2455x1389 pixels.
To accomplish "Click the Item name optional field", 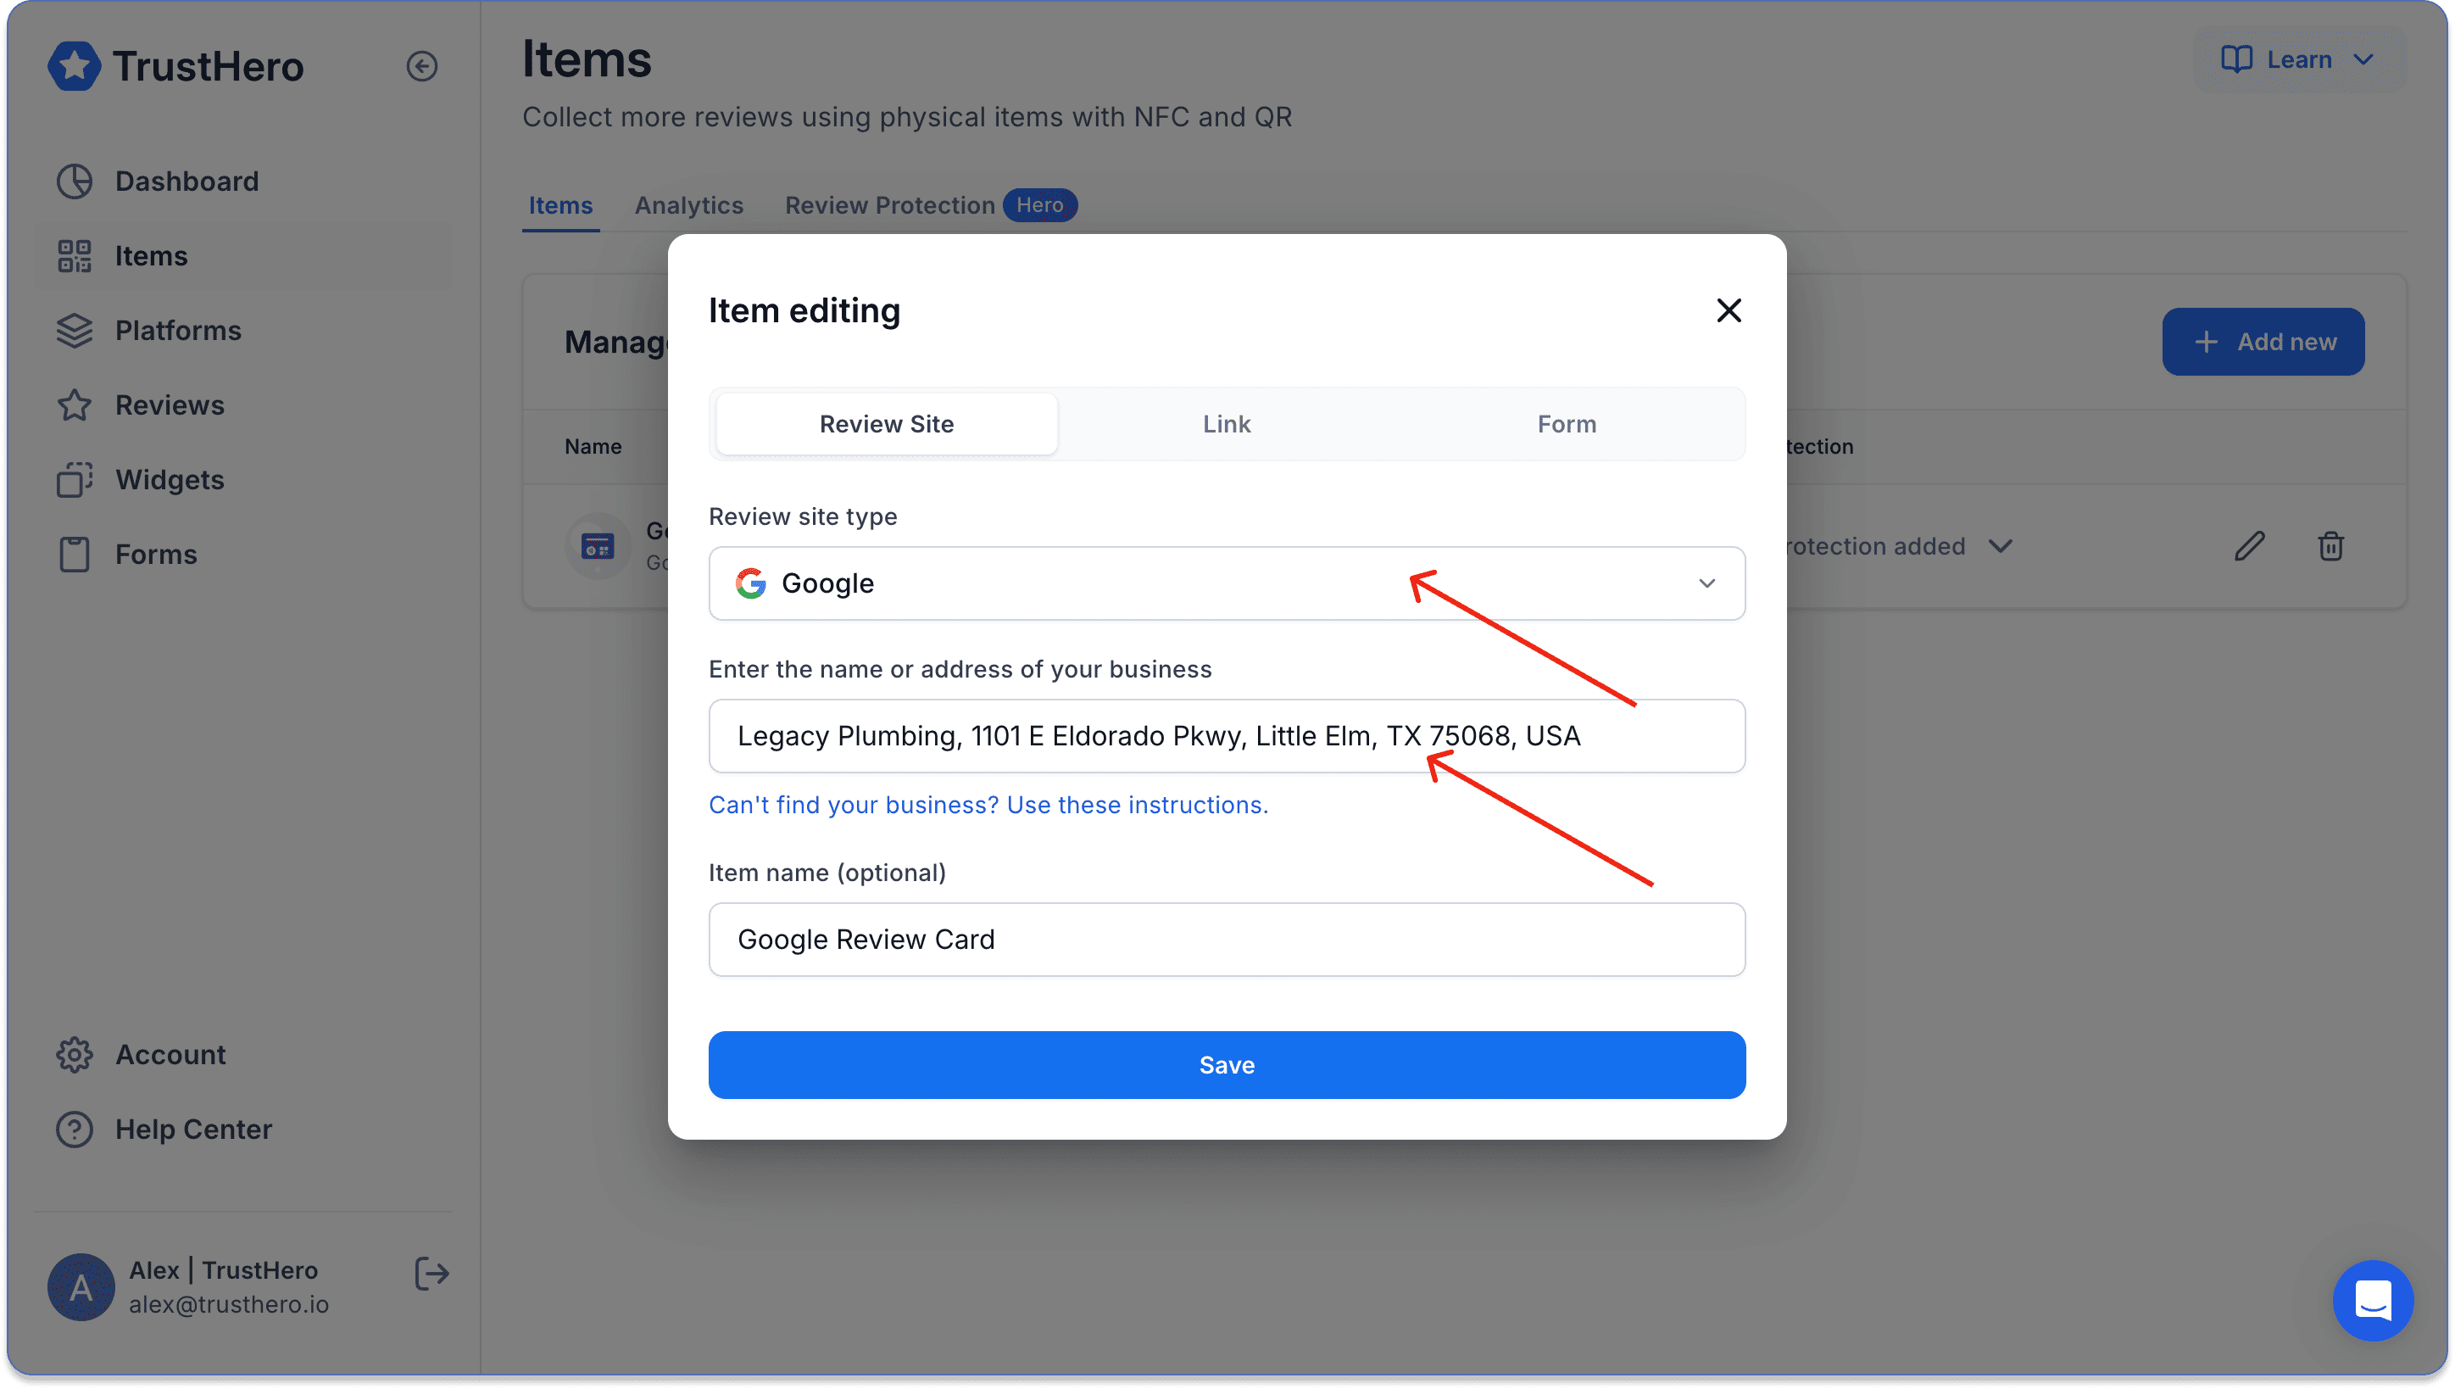I will tap(1226, 939).
